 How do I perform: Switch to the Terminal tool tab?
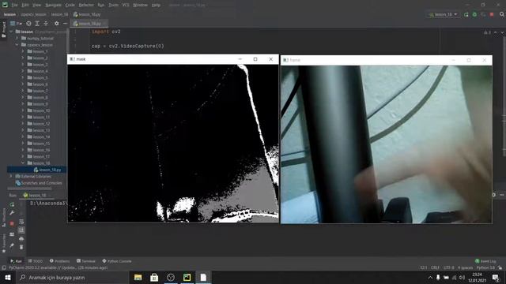click(x=86, y=261)
